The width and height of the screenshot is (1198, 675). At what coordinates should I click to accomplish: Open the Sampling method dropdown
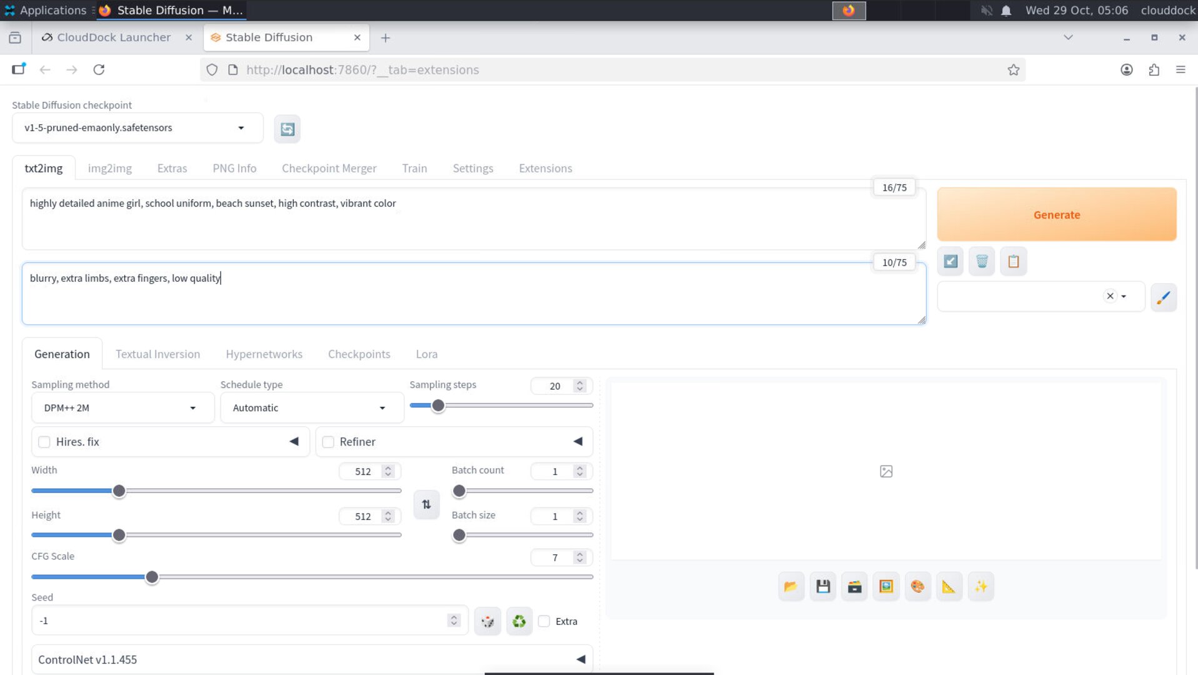(122, 407)
